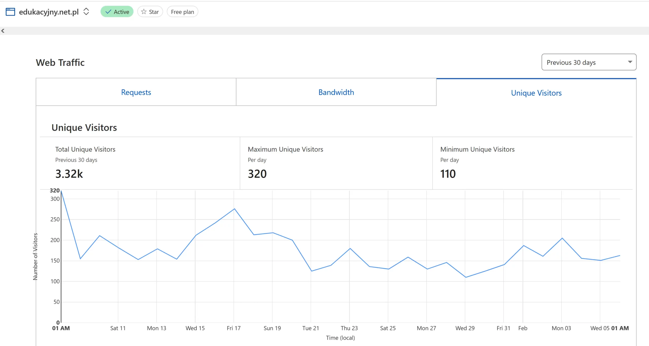Click the edukacyjny.net.pl domain name
Image resolution: width=649 pixels, height=346 pixels.
pyautogui.click(x=49, y=12)
